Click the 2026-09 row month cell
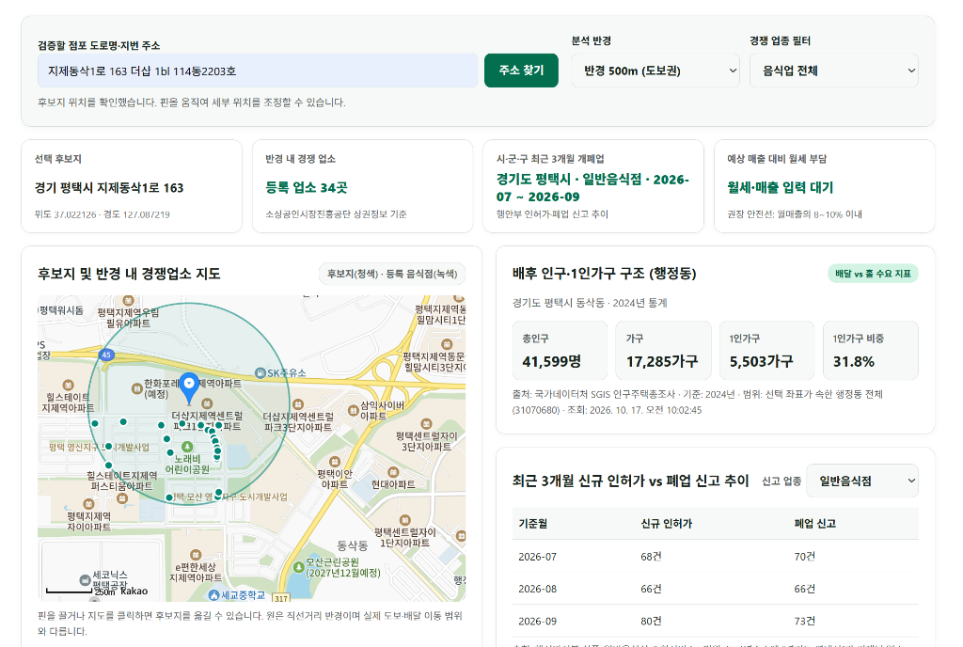 coord(537,622)
